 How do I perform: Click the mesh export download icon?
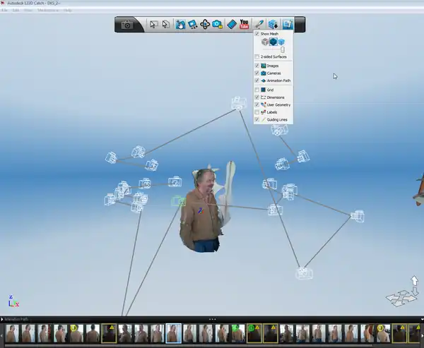[x=273, y=25]
